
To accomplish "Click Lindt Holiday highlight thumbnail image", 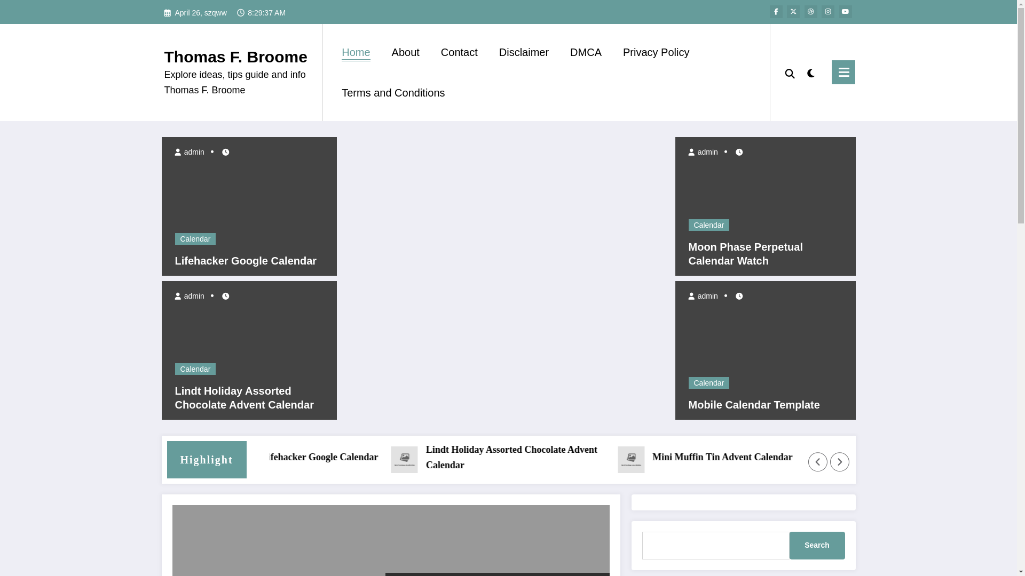I will coord(404,460).
